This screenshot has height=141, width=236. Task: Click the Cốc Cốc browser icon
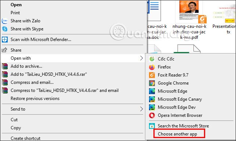point(152,59)
